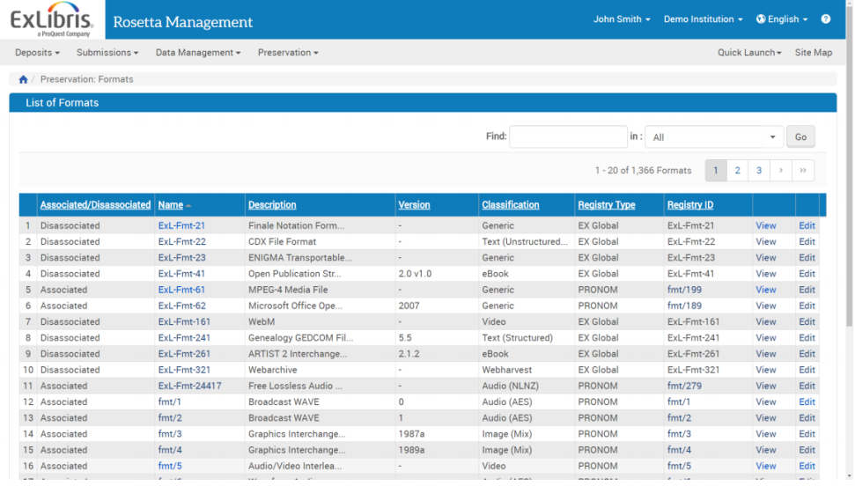Click the Find text input field
Screen dimensions: 855x486
(568, 137)
